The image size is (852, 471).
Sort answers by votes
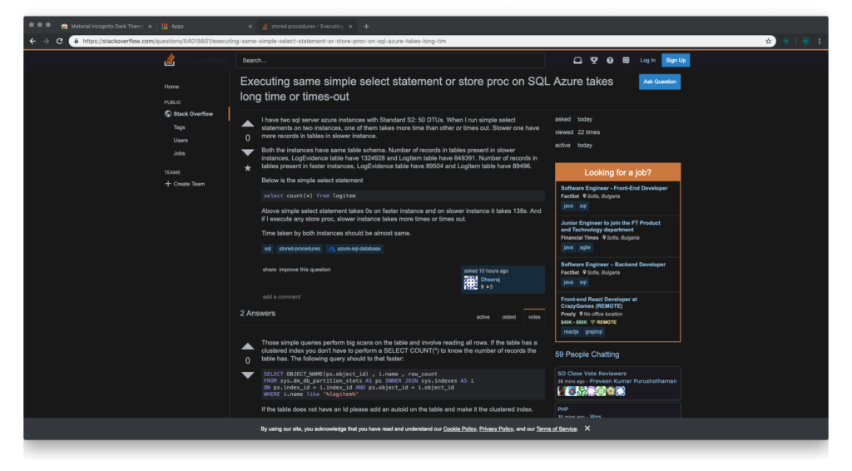click(534, 317)
